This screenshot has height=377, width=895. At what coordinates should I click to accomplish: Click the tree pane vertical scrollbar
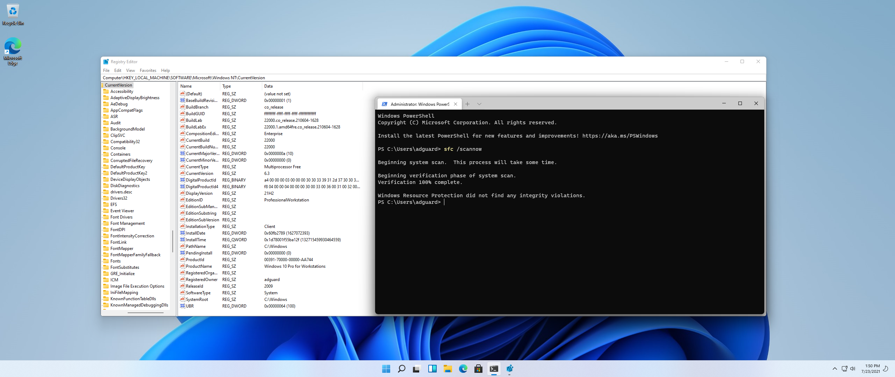tap(173, 241)
